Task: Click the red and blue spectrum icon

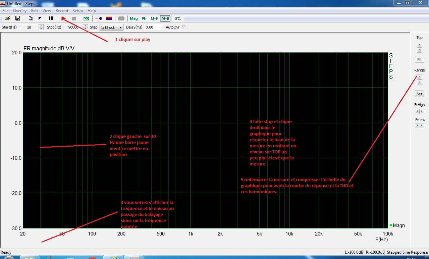Action: (x=109, y=18)
